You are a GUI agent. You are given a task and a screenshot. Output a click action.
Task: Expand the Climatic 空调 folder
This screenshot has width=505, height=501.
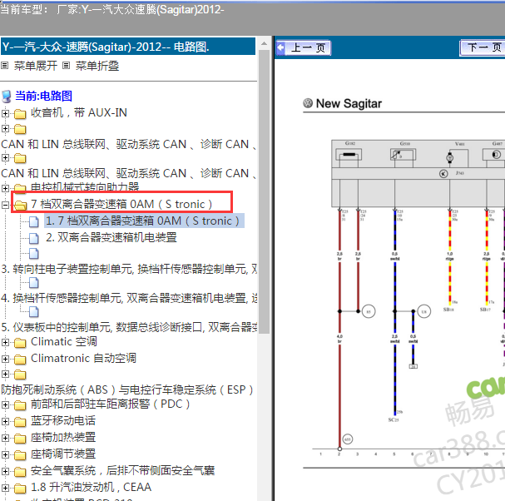click(5, 343)
